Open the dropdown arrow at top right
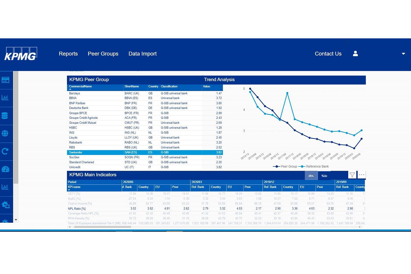The height and width of the screenshot is (274, 411). click(x=403, y=54)
